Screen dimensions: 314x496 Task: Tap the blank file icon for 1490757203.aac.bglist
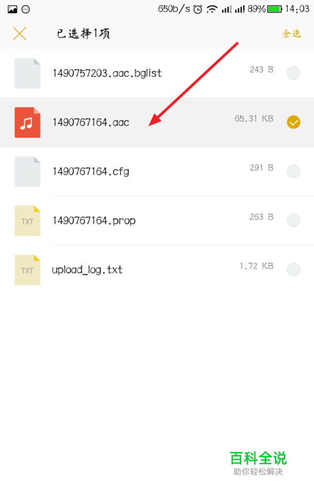28,73
